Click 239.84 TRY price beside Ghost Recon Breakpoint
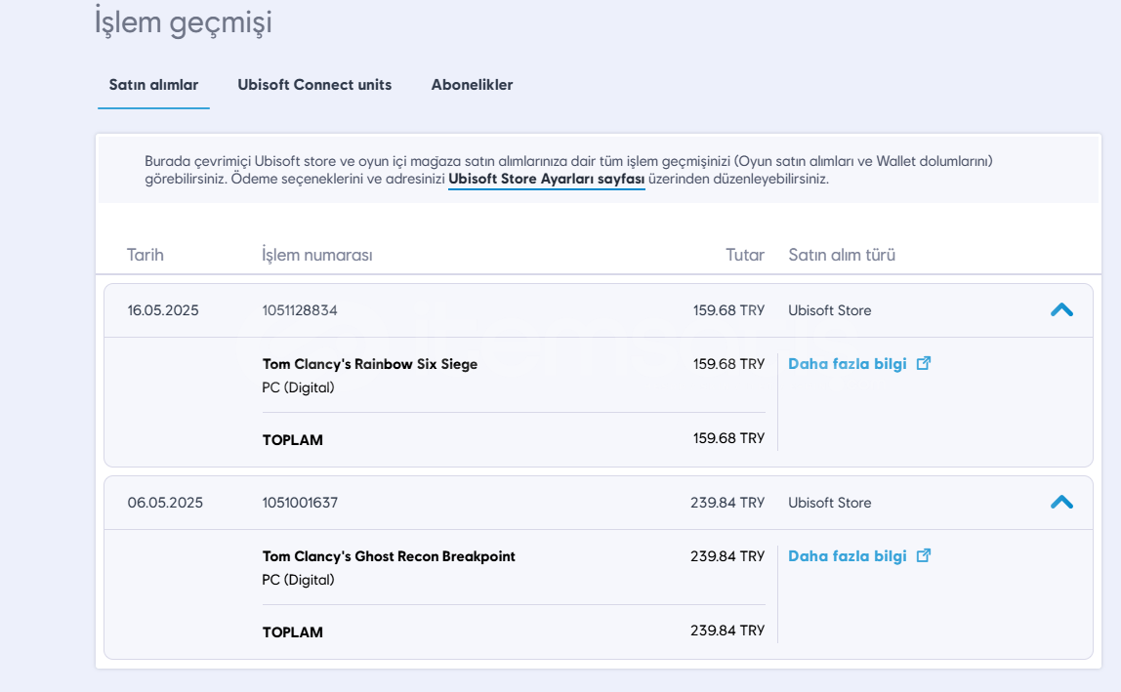The width and height of the screenshot is (1121, 692). tap(727, 556)
